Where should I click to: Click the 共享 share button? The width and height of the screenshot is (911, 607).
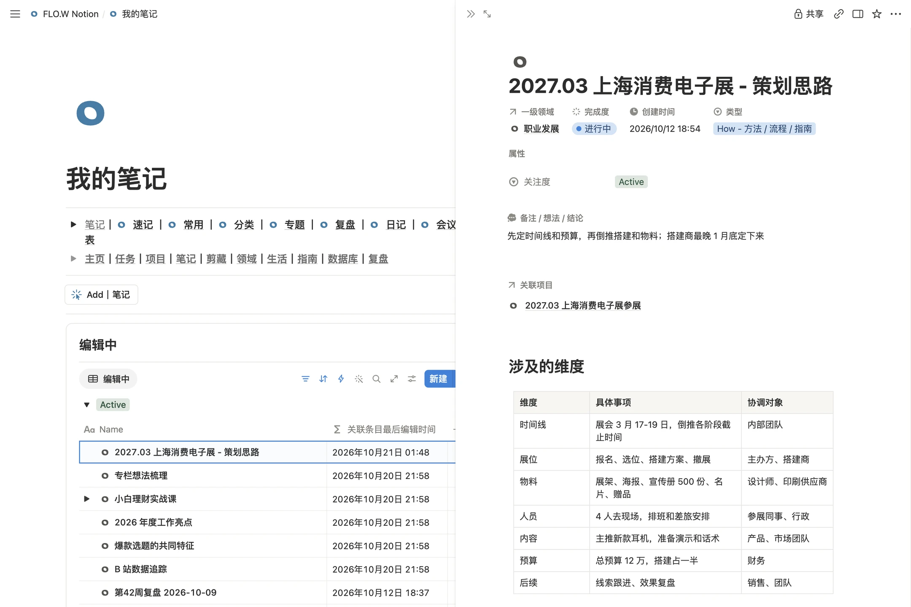[x=809, y=14]
